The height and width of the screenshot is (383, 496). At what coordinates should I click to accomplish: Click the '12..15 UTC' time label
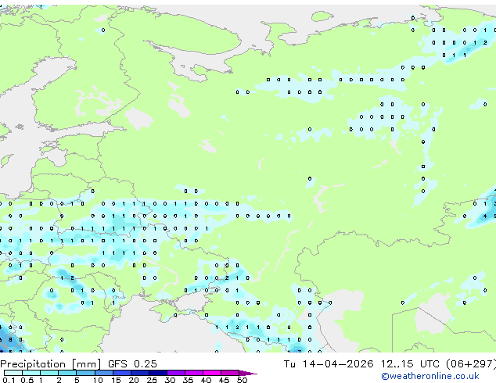pos(410,364)
